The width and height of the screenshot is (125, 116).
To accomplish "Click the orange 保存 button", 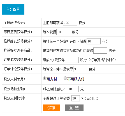I will point(51,108).
